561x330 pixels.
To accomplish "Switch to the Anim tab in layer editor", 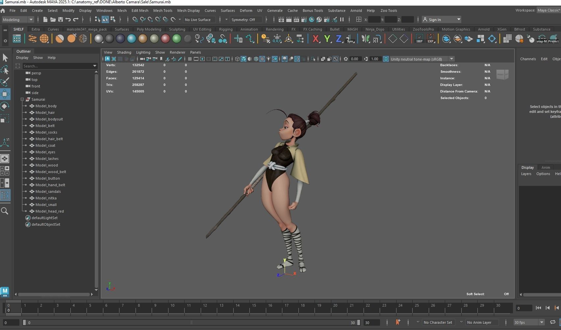I will tap(546, 167).
